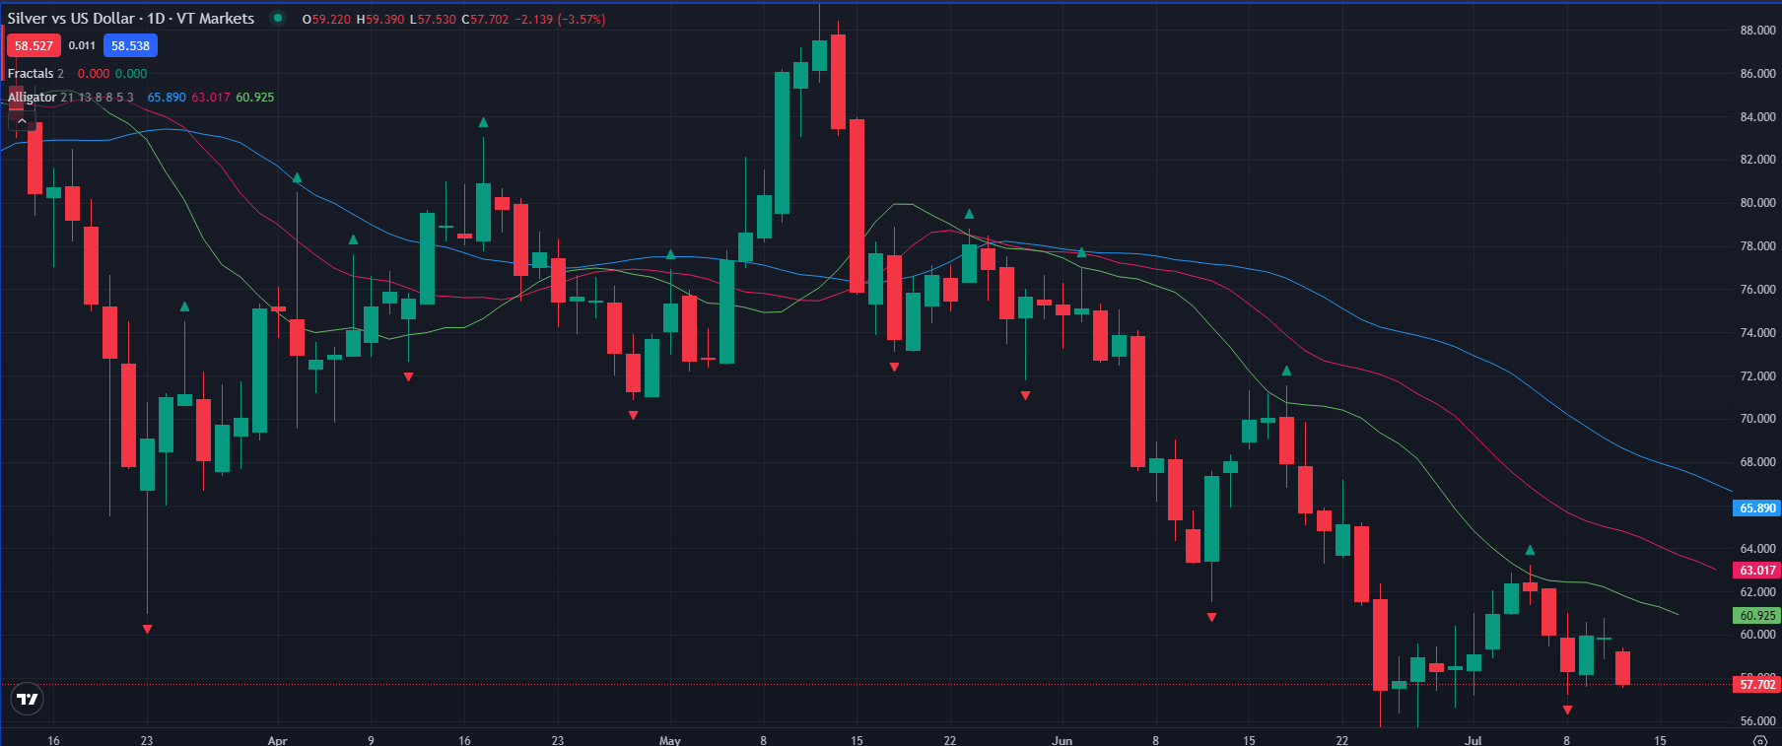Click the 64.000 price axis label
Screen dimensions: 1782x746
point(1758,549)
